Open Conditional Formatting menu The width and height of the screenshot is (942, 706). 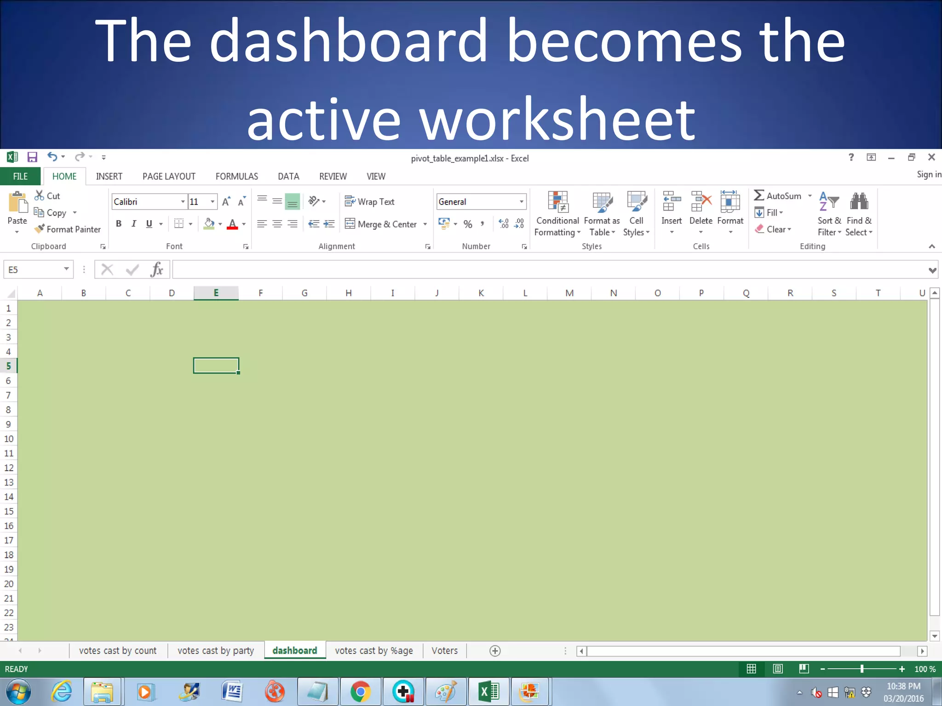pyautogui.click(x=557, y=214)
